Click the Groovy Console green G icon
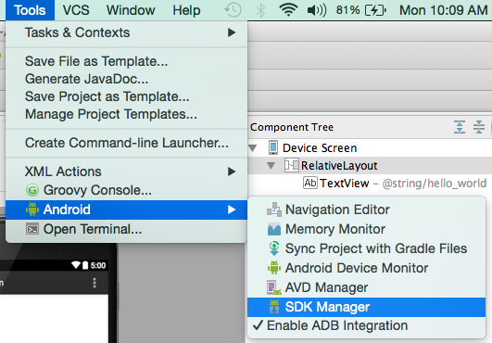 pos(32,190)
